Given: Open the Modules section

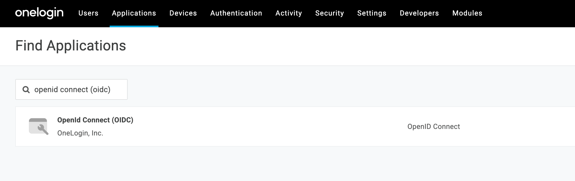Looking at the screenshot, I should point(467,13).
